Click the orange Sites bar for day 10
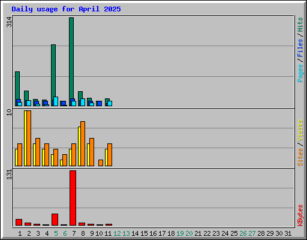307x240 pixels. pos(101,163)
